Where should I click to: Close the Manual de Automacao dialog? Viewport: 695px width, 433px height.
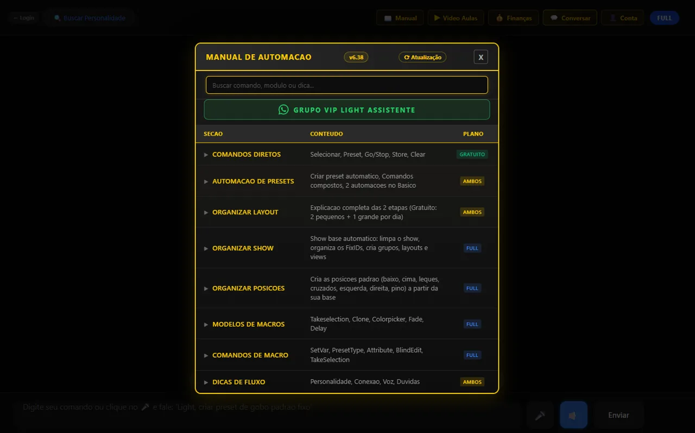(x=481, y=57)
